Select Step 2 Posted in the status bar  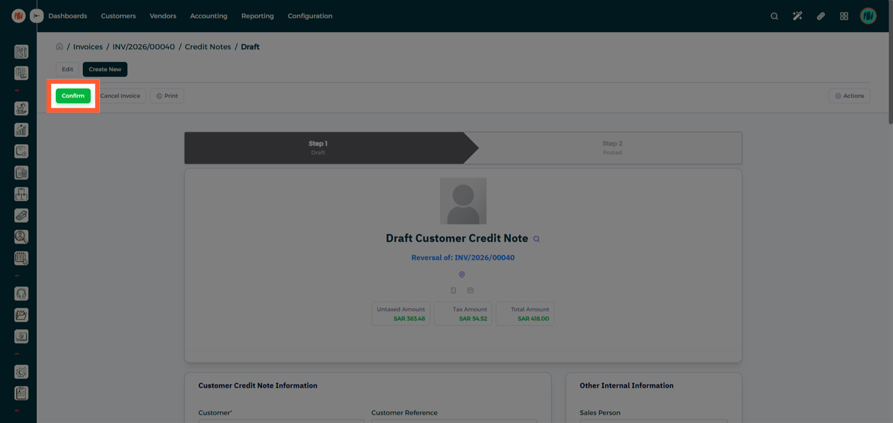pyautogui.click(x=612, y=148)
